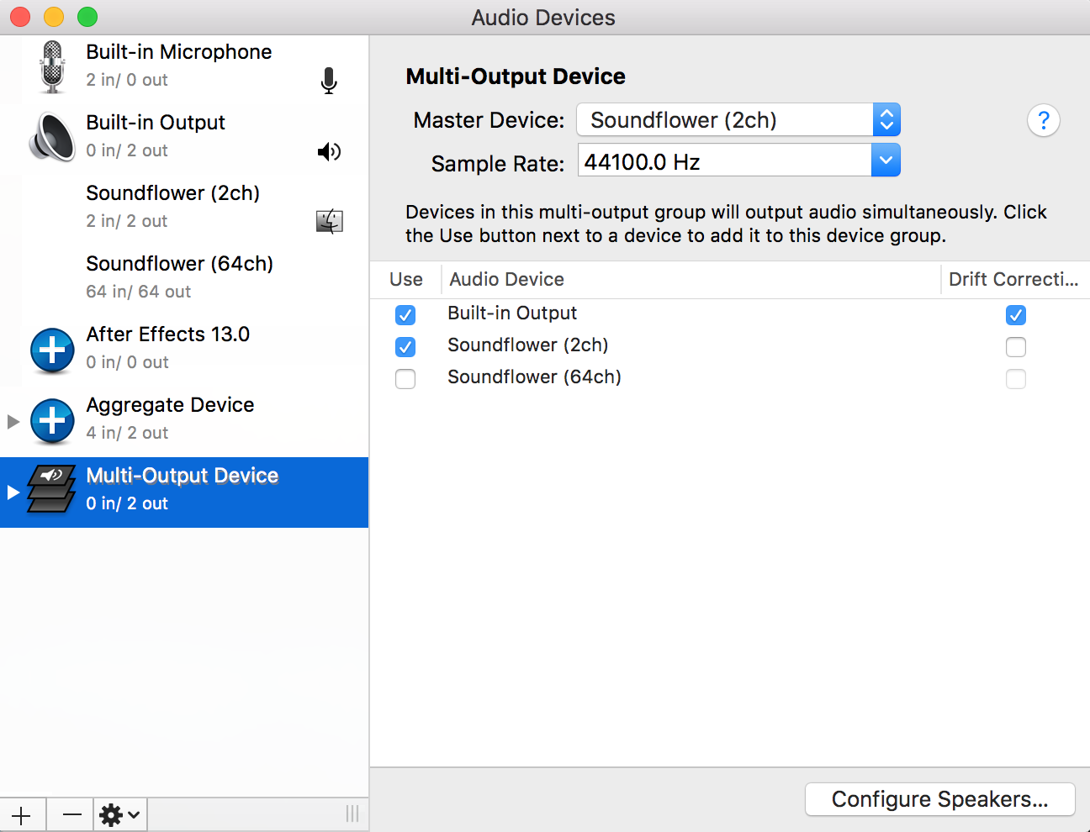Enable drift correction for Soundflower (2ch)

(x=1016, y=347)
